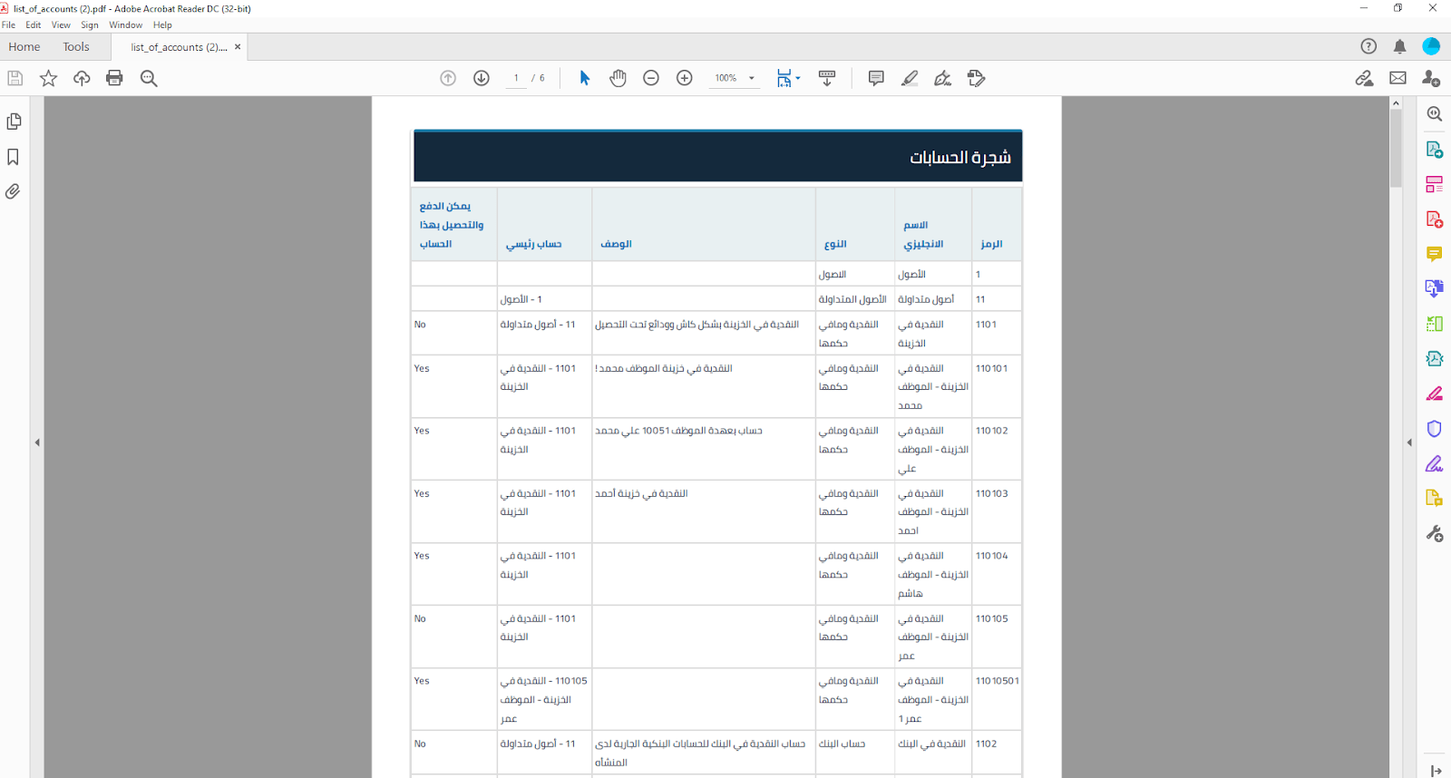Enable scrolling mode in the top toolbar
This screenshot has height=778, width=1451.
(827, 78)
